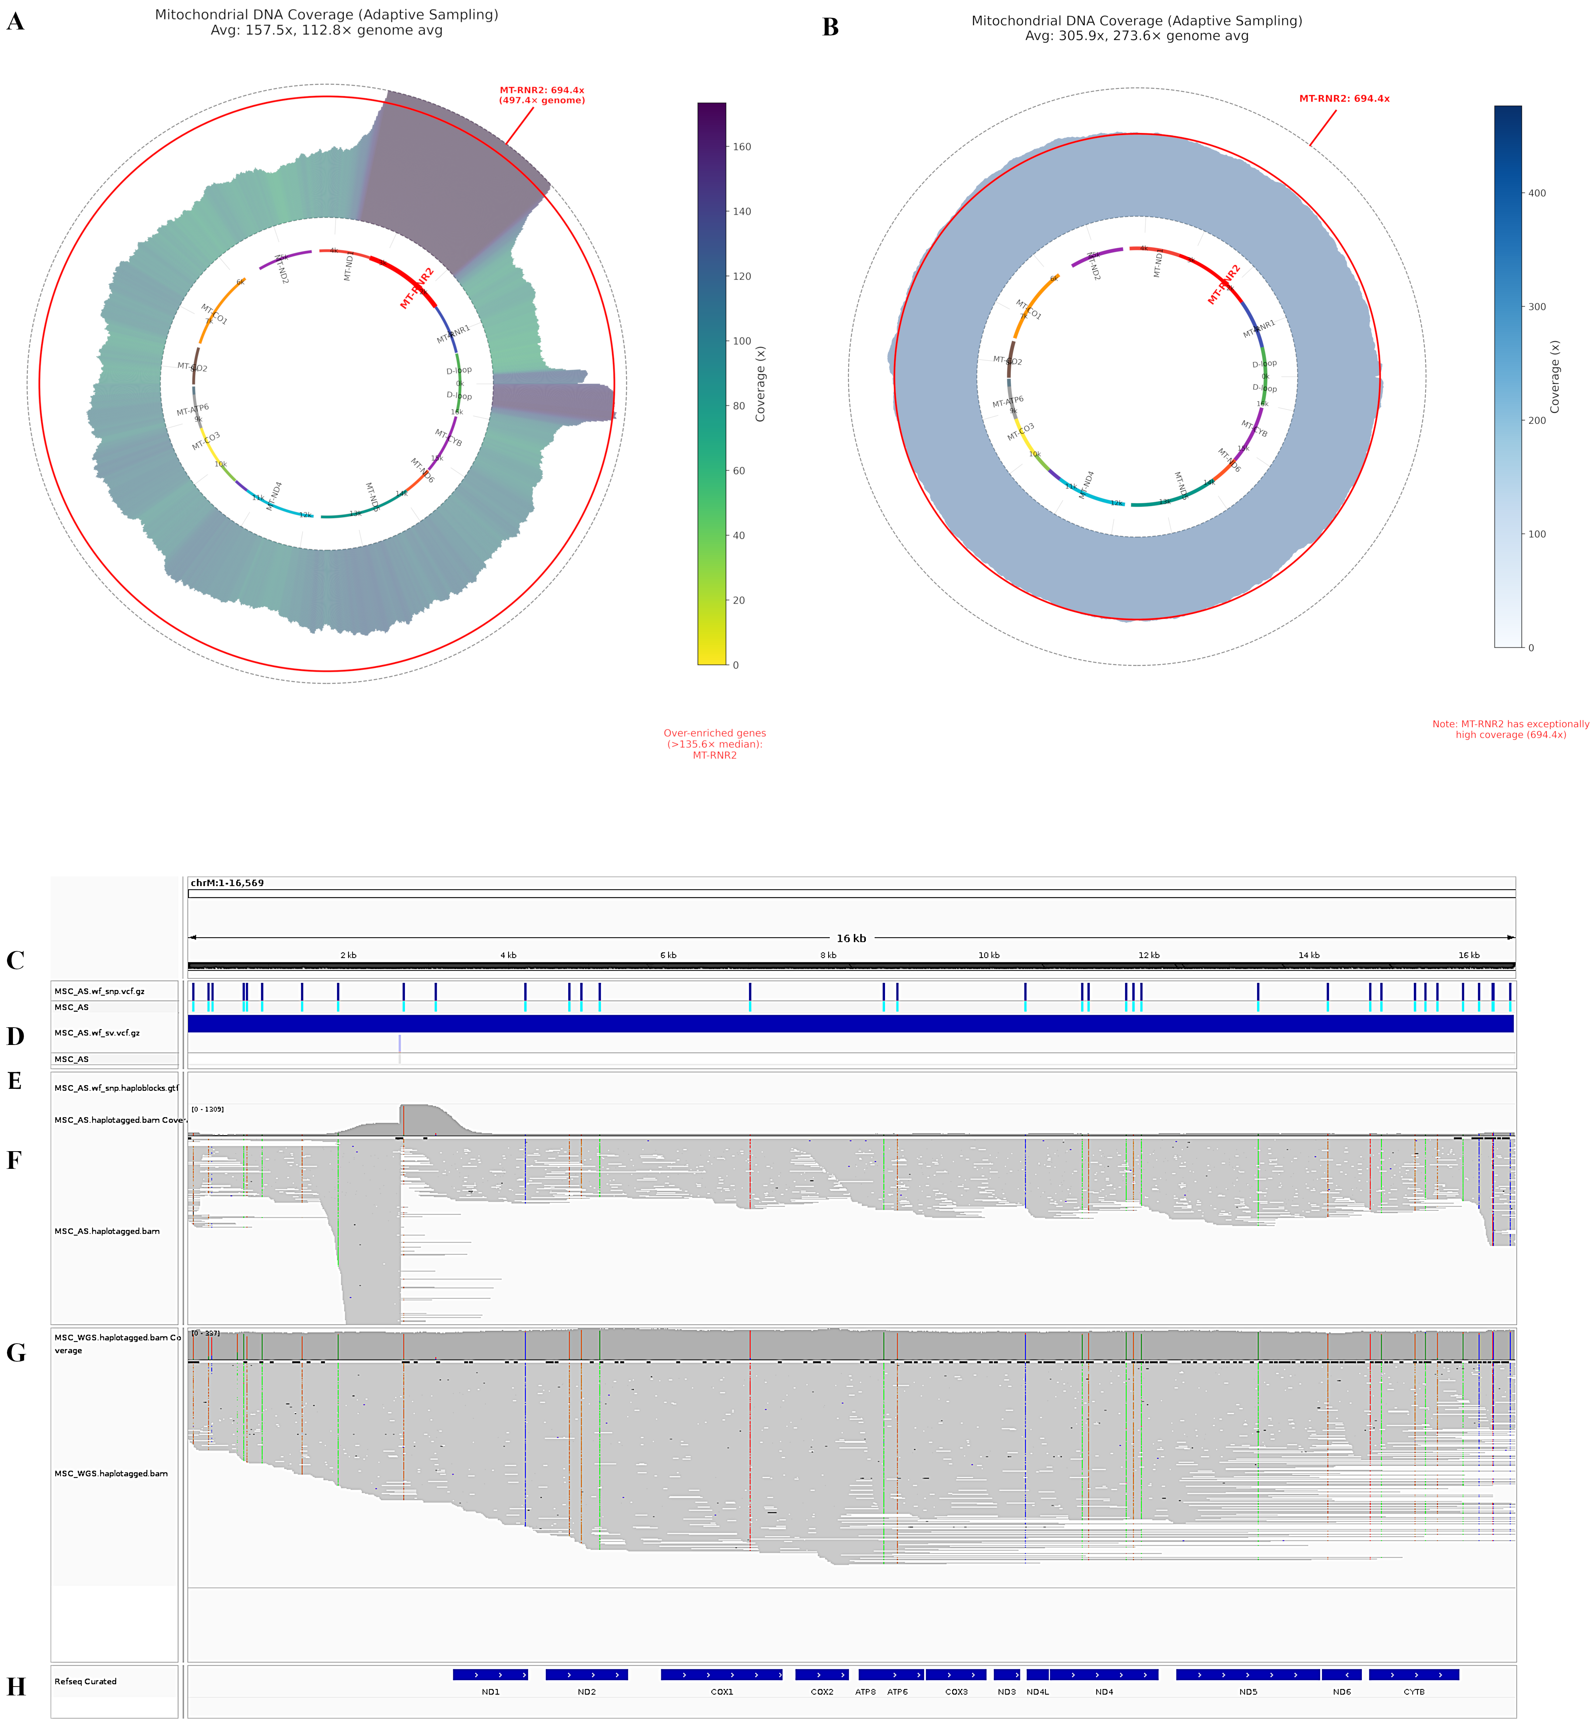Click the 8 kb ruler tick mark
Image resolution: width=1596 pixels, height=1733 pixels.
pyautogui.click(x=828, y=955)
